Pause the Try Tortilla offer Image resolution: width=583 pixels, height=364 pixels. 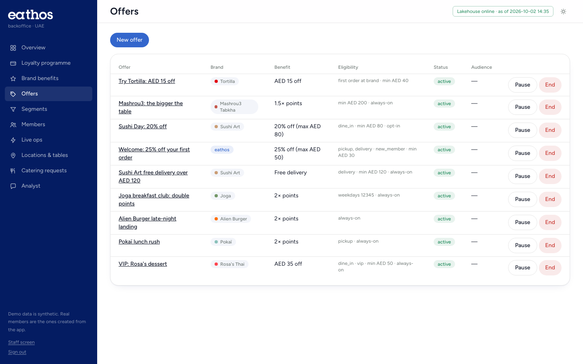coord(523,85)
